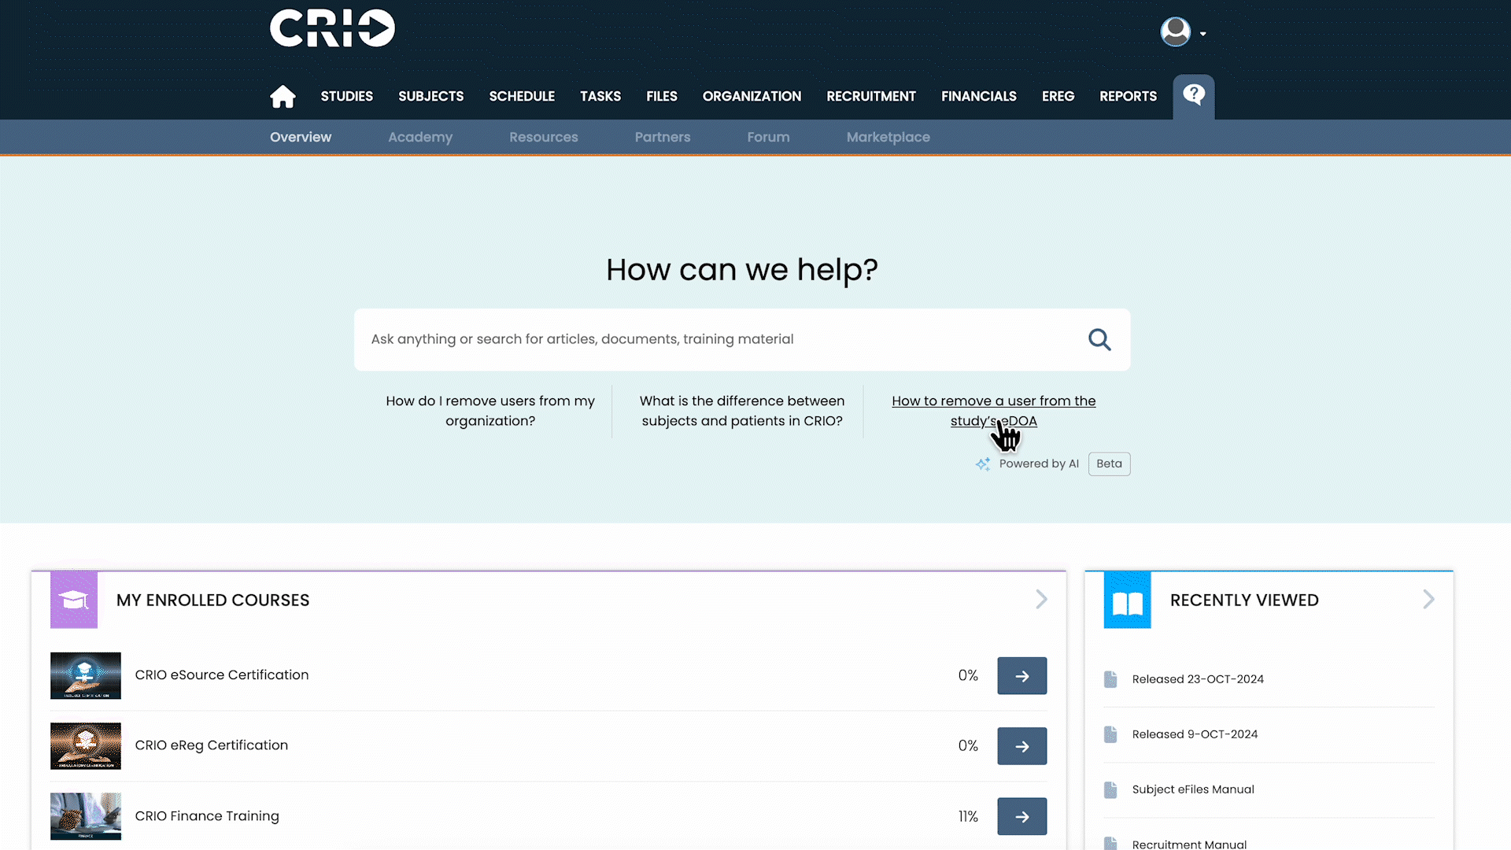The height and width of the screenshot is (850, 1511).
Task: Click the graduation cap Enrolled Courses icon
Action: pyautogui.click(x=74, y=600)
